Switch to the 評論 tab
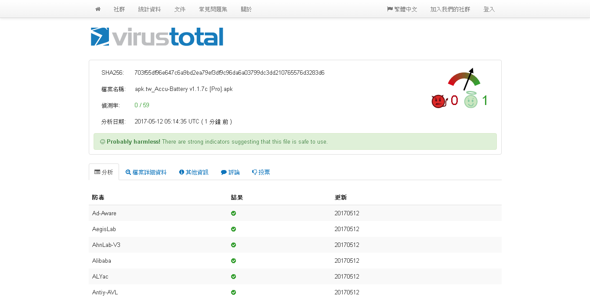 coord(230,172)
